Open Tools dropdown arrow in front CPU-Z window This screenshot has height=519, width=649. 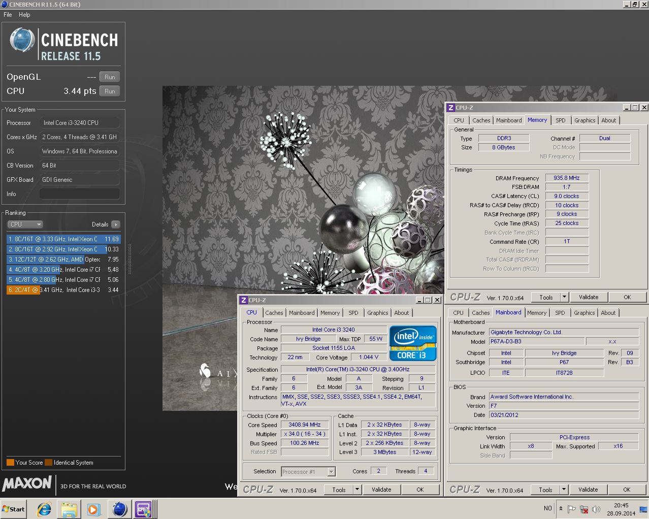click(x=357, y=490)
